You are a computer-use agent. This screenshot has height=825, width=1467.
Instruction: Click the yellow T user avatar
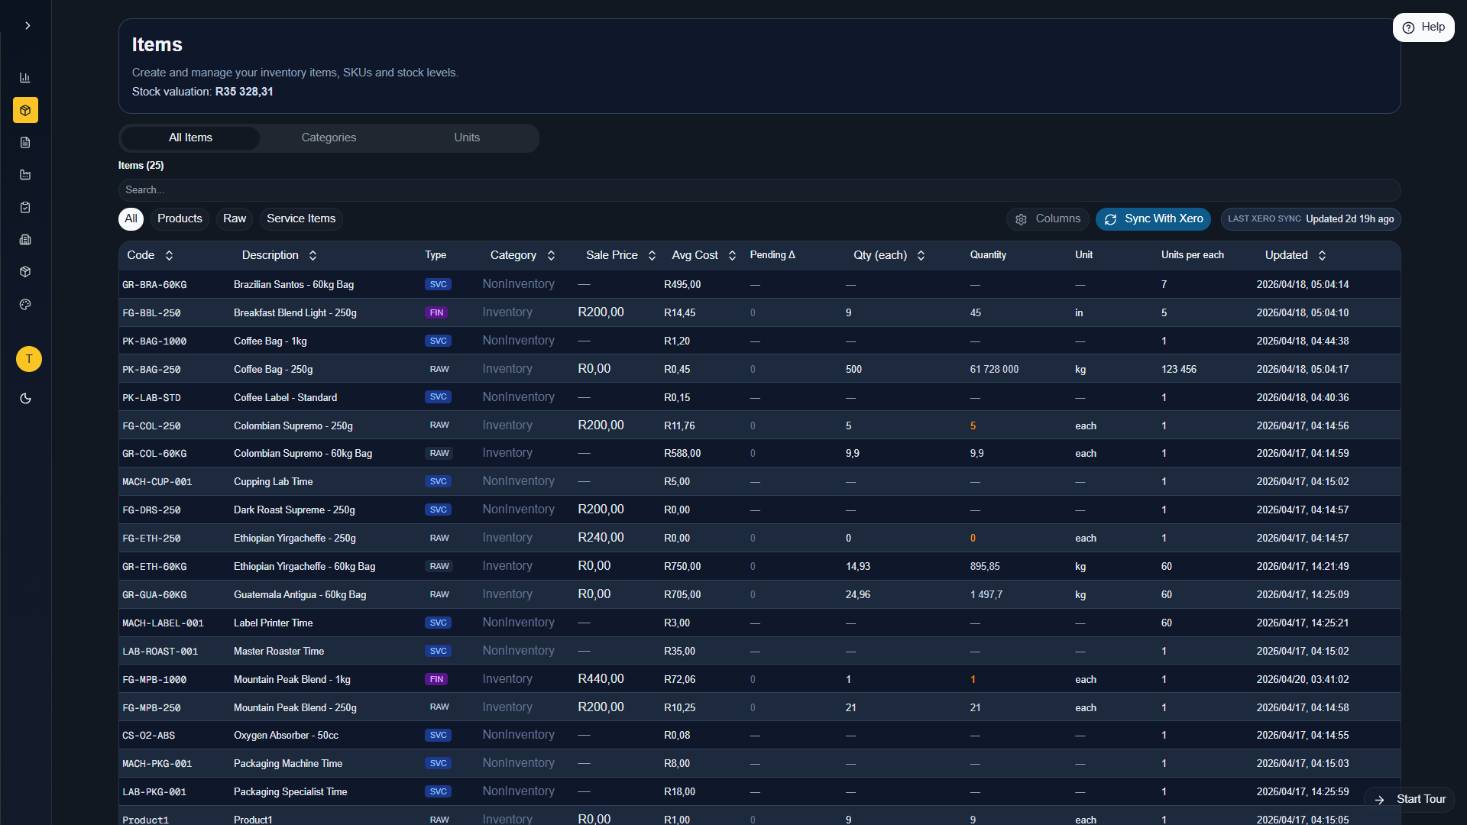(x=29, y=359)
